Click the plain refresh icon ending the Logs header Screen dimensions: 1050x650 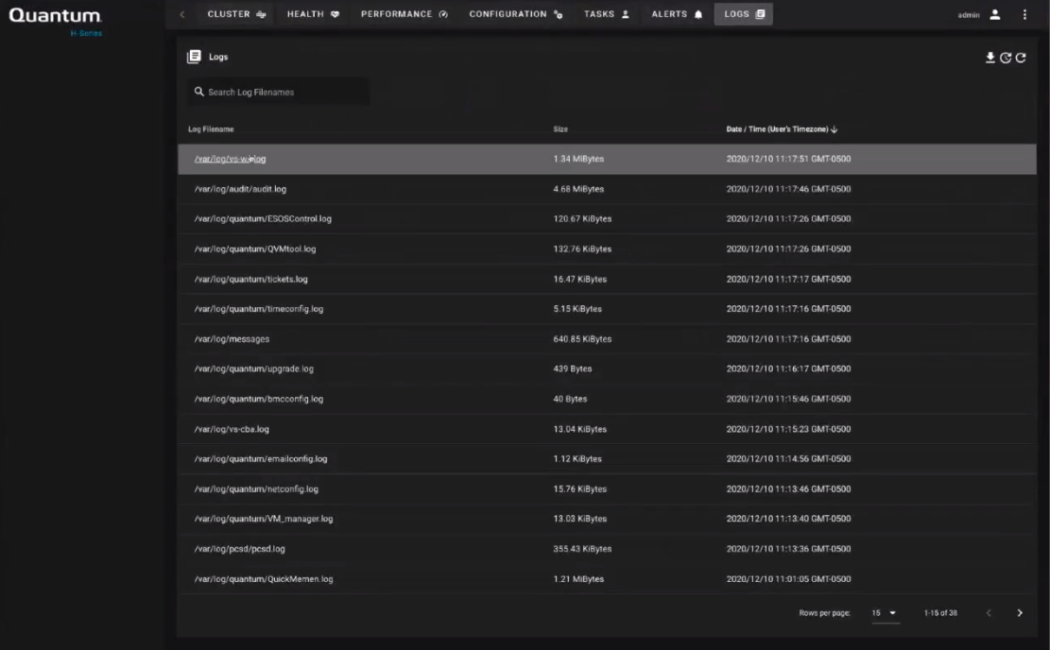click(x=1021, y=58)
